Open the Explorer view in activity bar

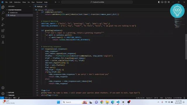[x=3, y=7]
